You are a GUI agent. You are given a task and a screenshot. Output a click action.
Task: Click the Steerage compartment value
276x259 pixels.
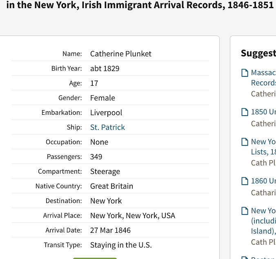tap(105, 172)
